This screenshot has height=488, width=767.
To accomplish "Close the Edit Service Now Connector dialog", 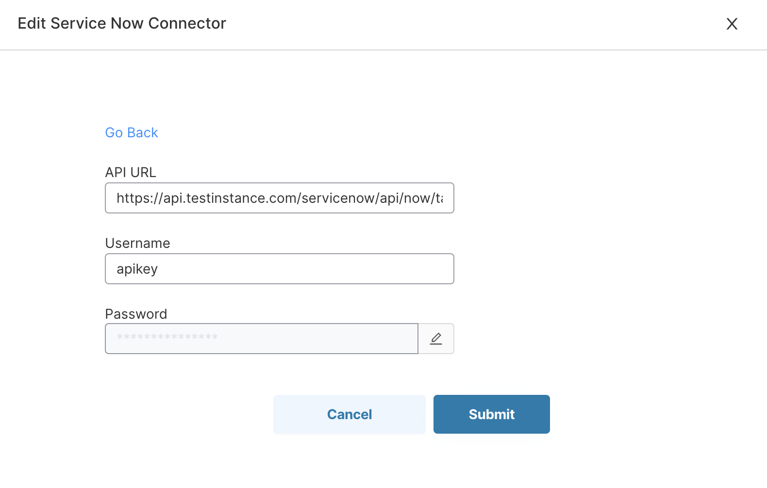I will coord(732,24).
